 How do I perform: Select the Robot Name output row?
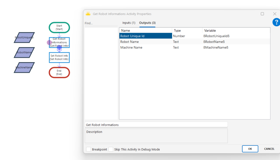click(146, 42)
